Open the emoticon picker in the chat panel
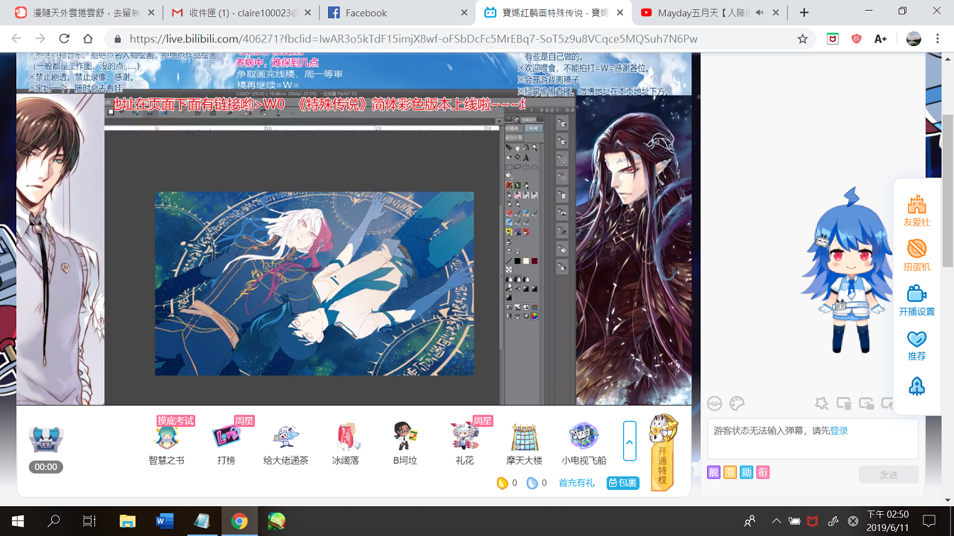Screen dimensions: 954x536 tap(714, 403)
